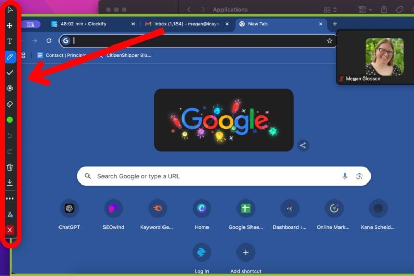Activate the Draw pencil tool

point(10,57)
